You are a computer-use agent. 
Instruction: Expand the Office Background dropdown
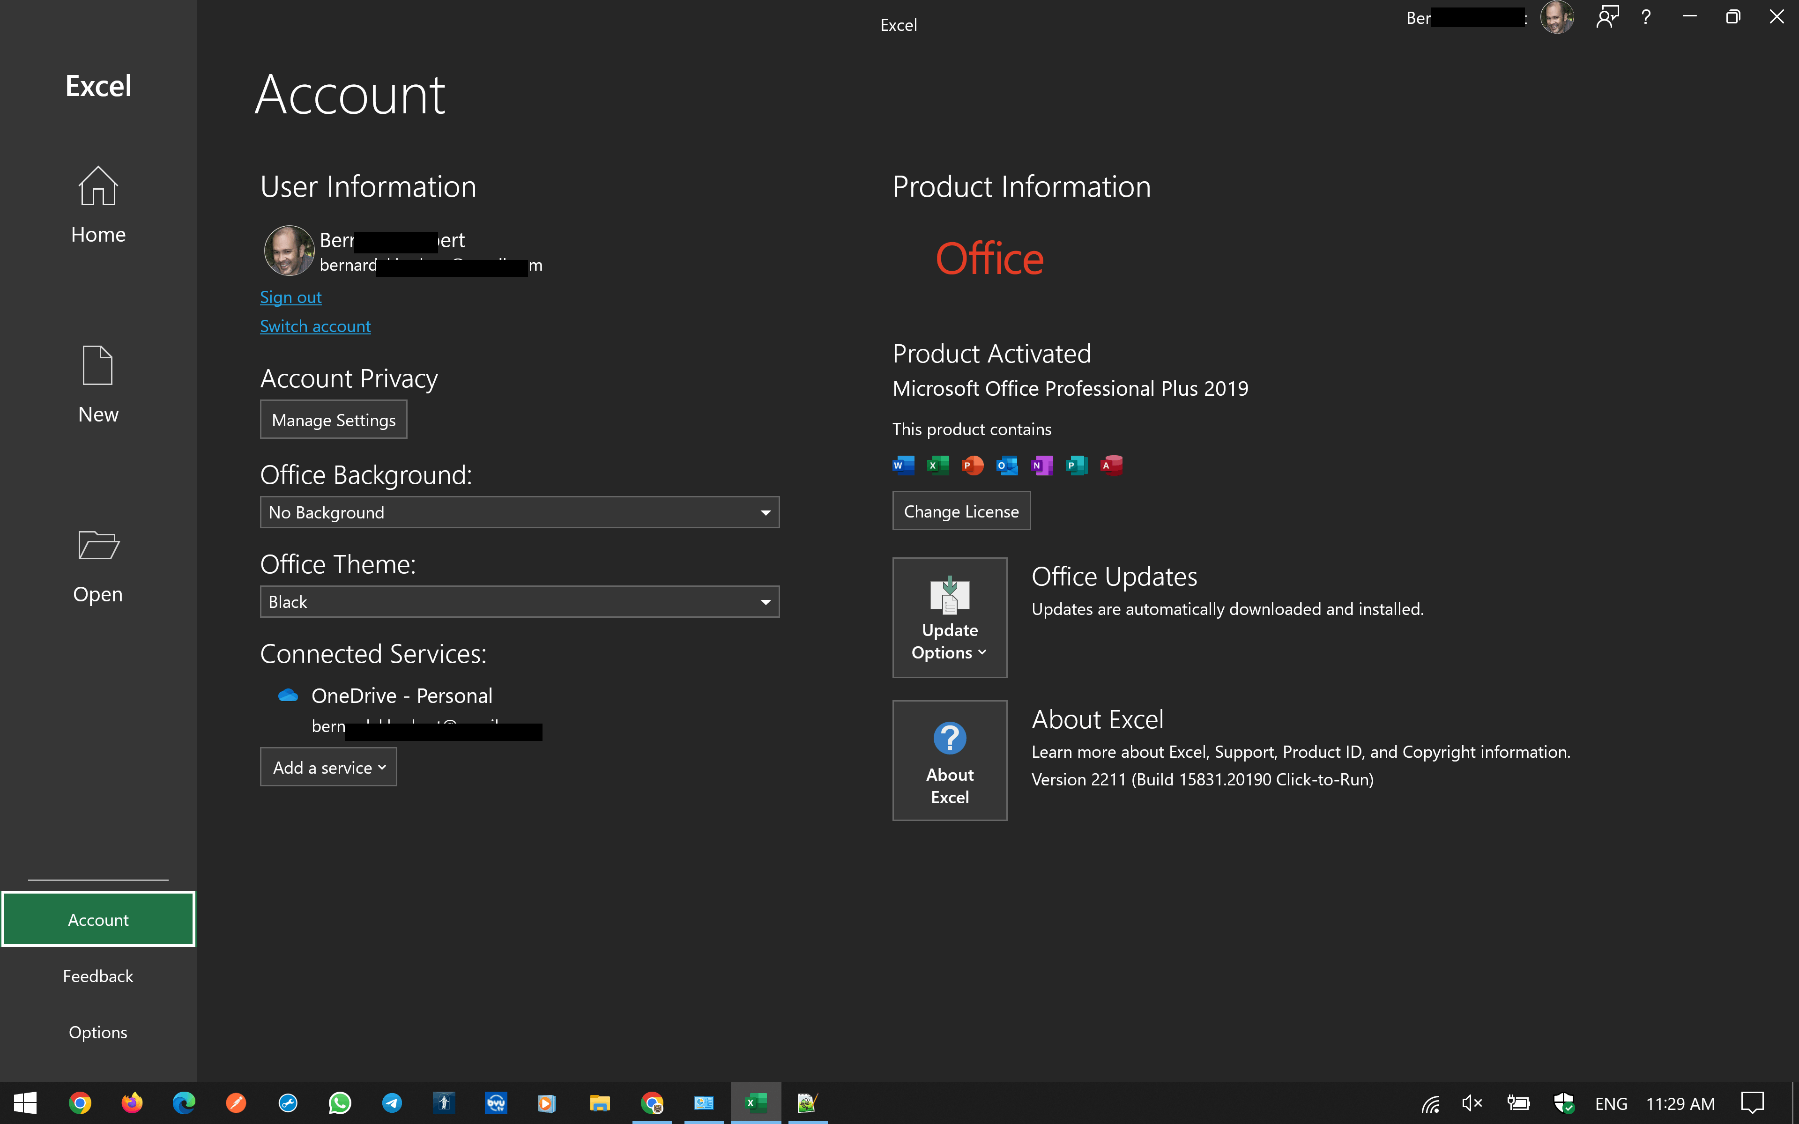(520, 512)
